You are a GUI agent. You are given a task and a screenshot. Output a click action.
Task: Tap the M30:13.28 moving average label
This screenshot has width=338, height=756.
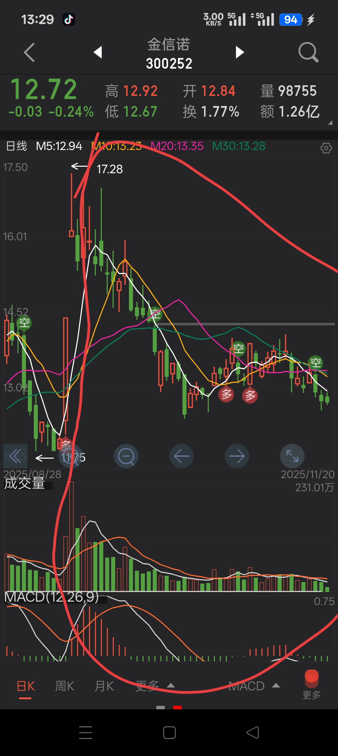239,146
